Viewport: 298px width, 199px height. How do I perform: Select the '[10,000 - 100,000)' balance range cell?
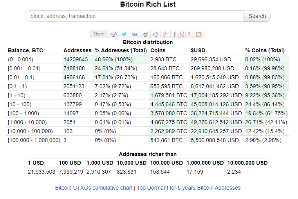(30, 131)
